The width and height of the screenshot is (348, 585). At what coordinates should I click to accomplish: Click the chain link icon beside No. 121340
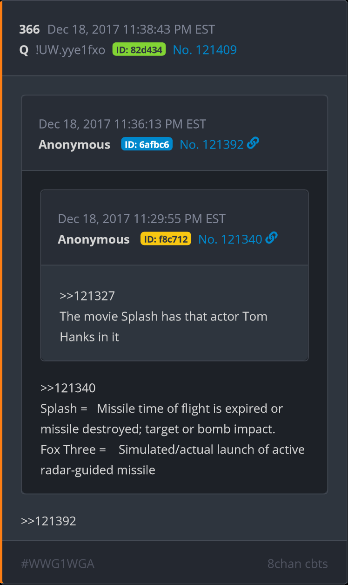[272, 238]
